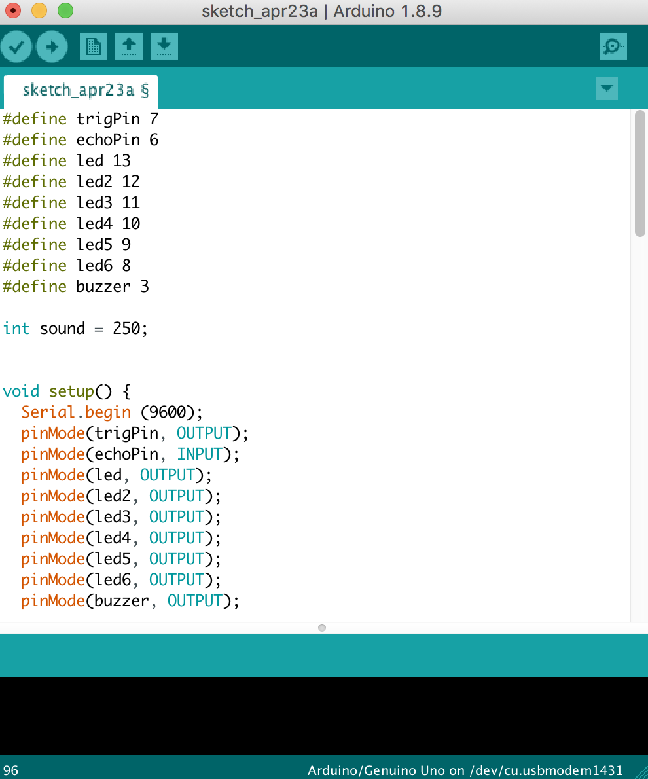This screenshot has width=648, height=779.
Task: Click on 'pinMode(echoPin, INPUT);' line
Action: point(130,454)
